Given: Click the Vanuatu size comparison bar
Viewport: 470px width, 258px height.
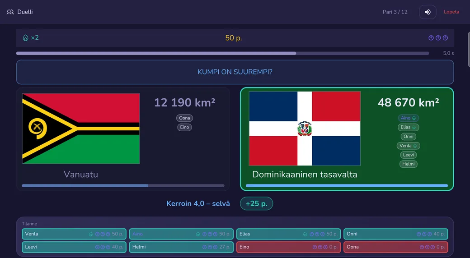Looking at the screenshot, I should [123, 185].
